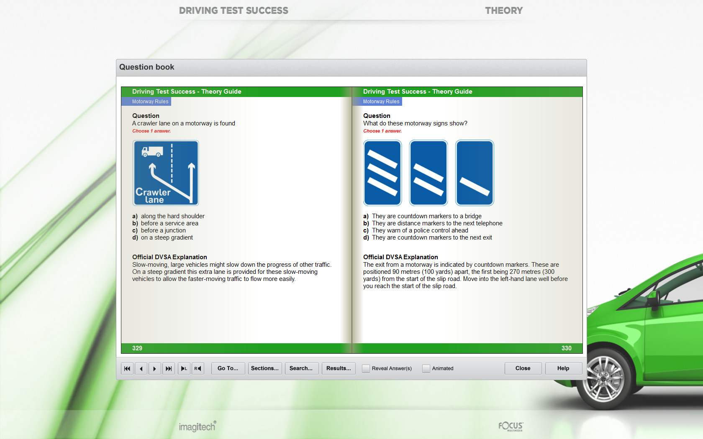The image size is (703, 439).
Task: Skip to the last page
Action: coord(169,368)
